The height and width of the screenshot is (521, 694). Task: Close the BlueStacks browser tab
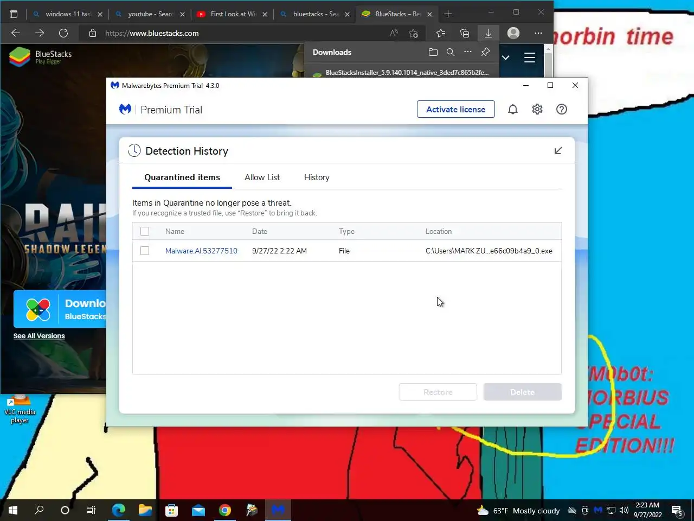429,14
